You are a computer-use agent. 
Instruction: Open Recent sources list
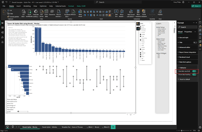[59, 13]
